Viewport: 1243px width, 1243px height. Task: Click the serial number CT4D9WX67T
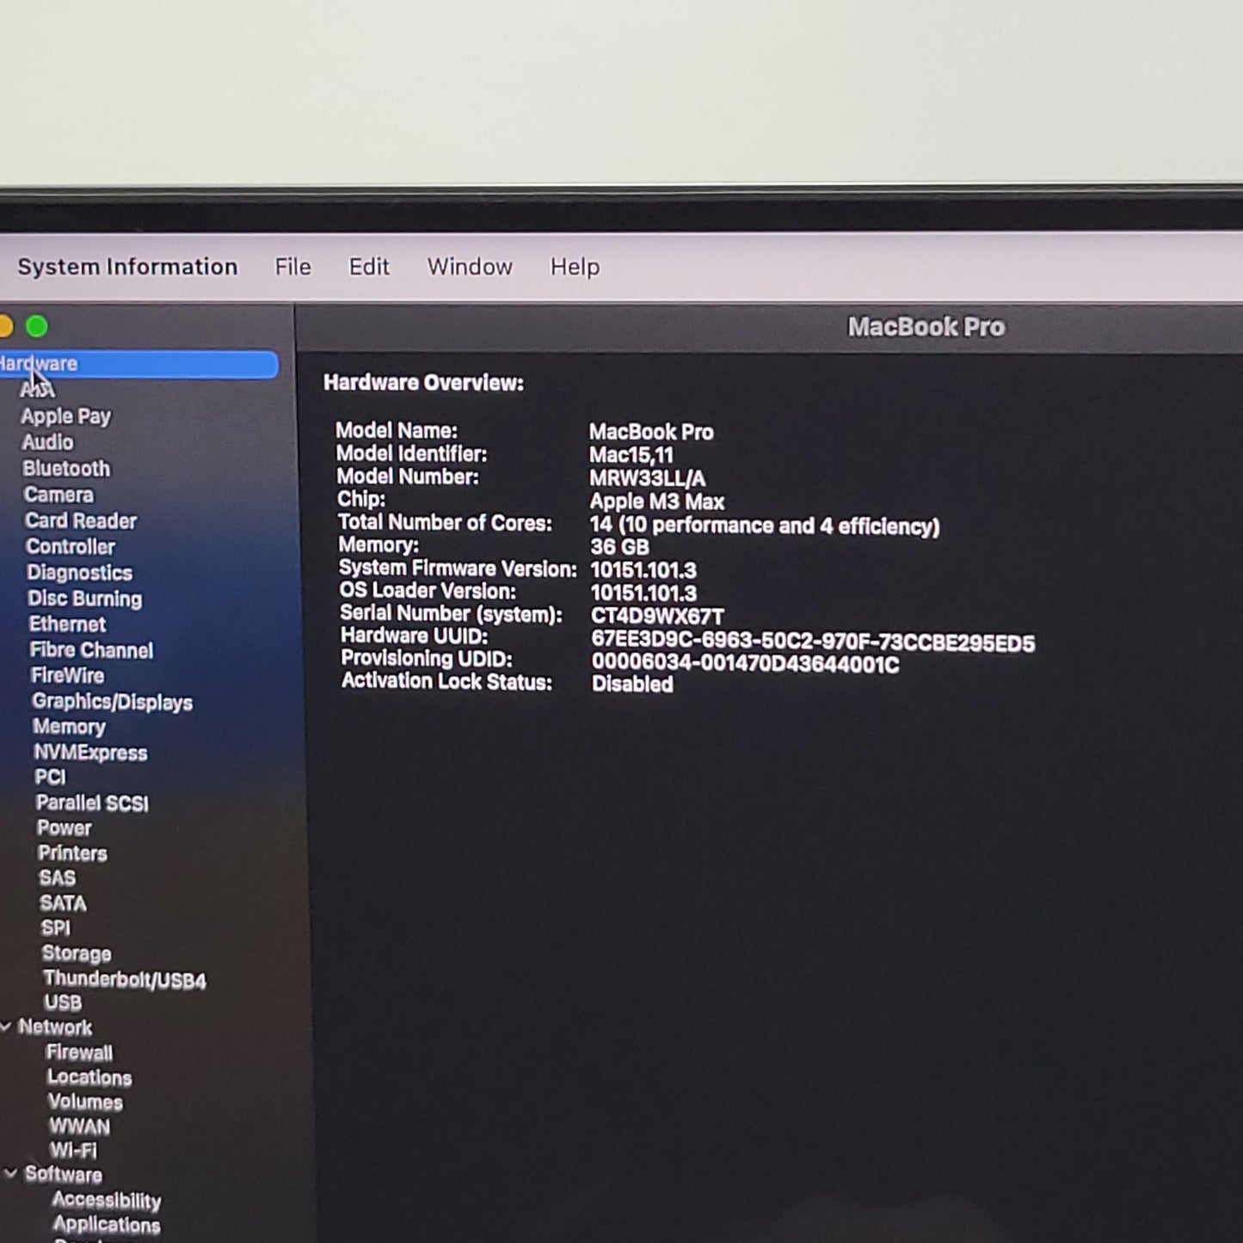(657, 617)
